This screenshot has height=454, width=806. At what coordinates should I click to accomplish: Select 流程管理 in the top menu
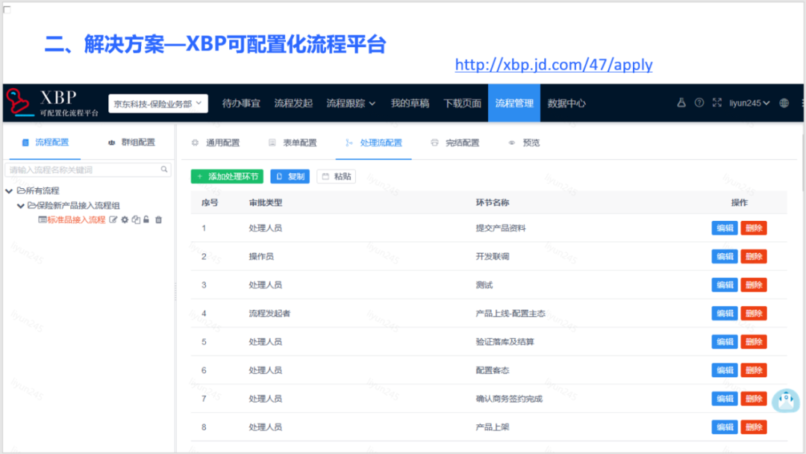(x=514, y=103)
